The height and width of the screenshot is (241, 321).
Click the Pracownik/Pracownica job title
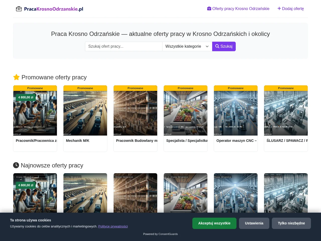point(36,141)
